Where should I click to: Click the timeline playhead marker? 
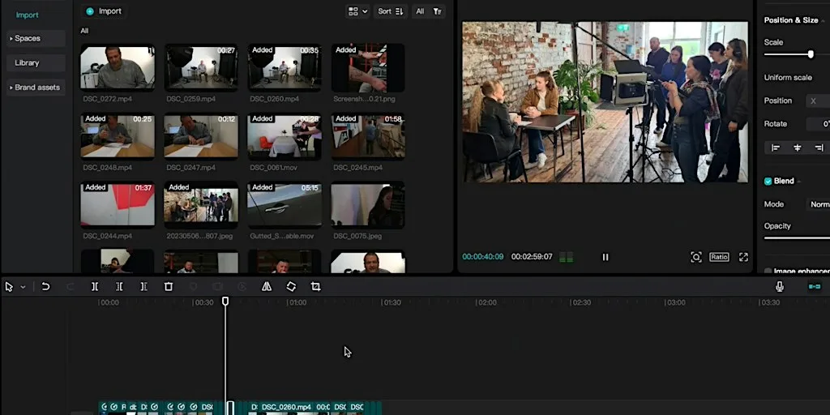225,302
